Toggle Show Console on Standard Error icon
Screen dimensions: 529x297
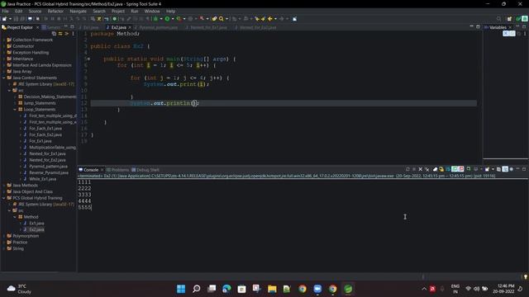tap(461, 169)
